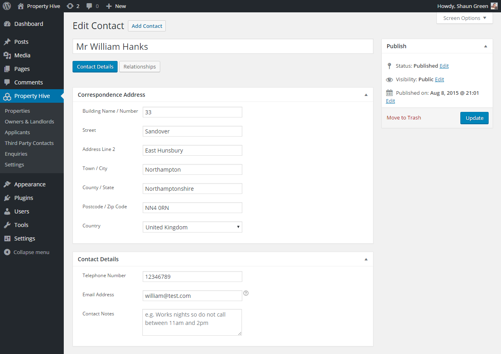Open the Country dropdown

tap(193, 227)
